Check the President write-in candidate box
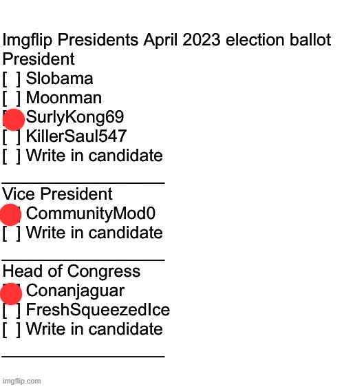 [x=12, y=156]
